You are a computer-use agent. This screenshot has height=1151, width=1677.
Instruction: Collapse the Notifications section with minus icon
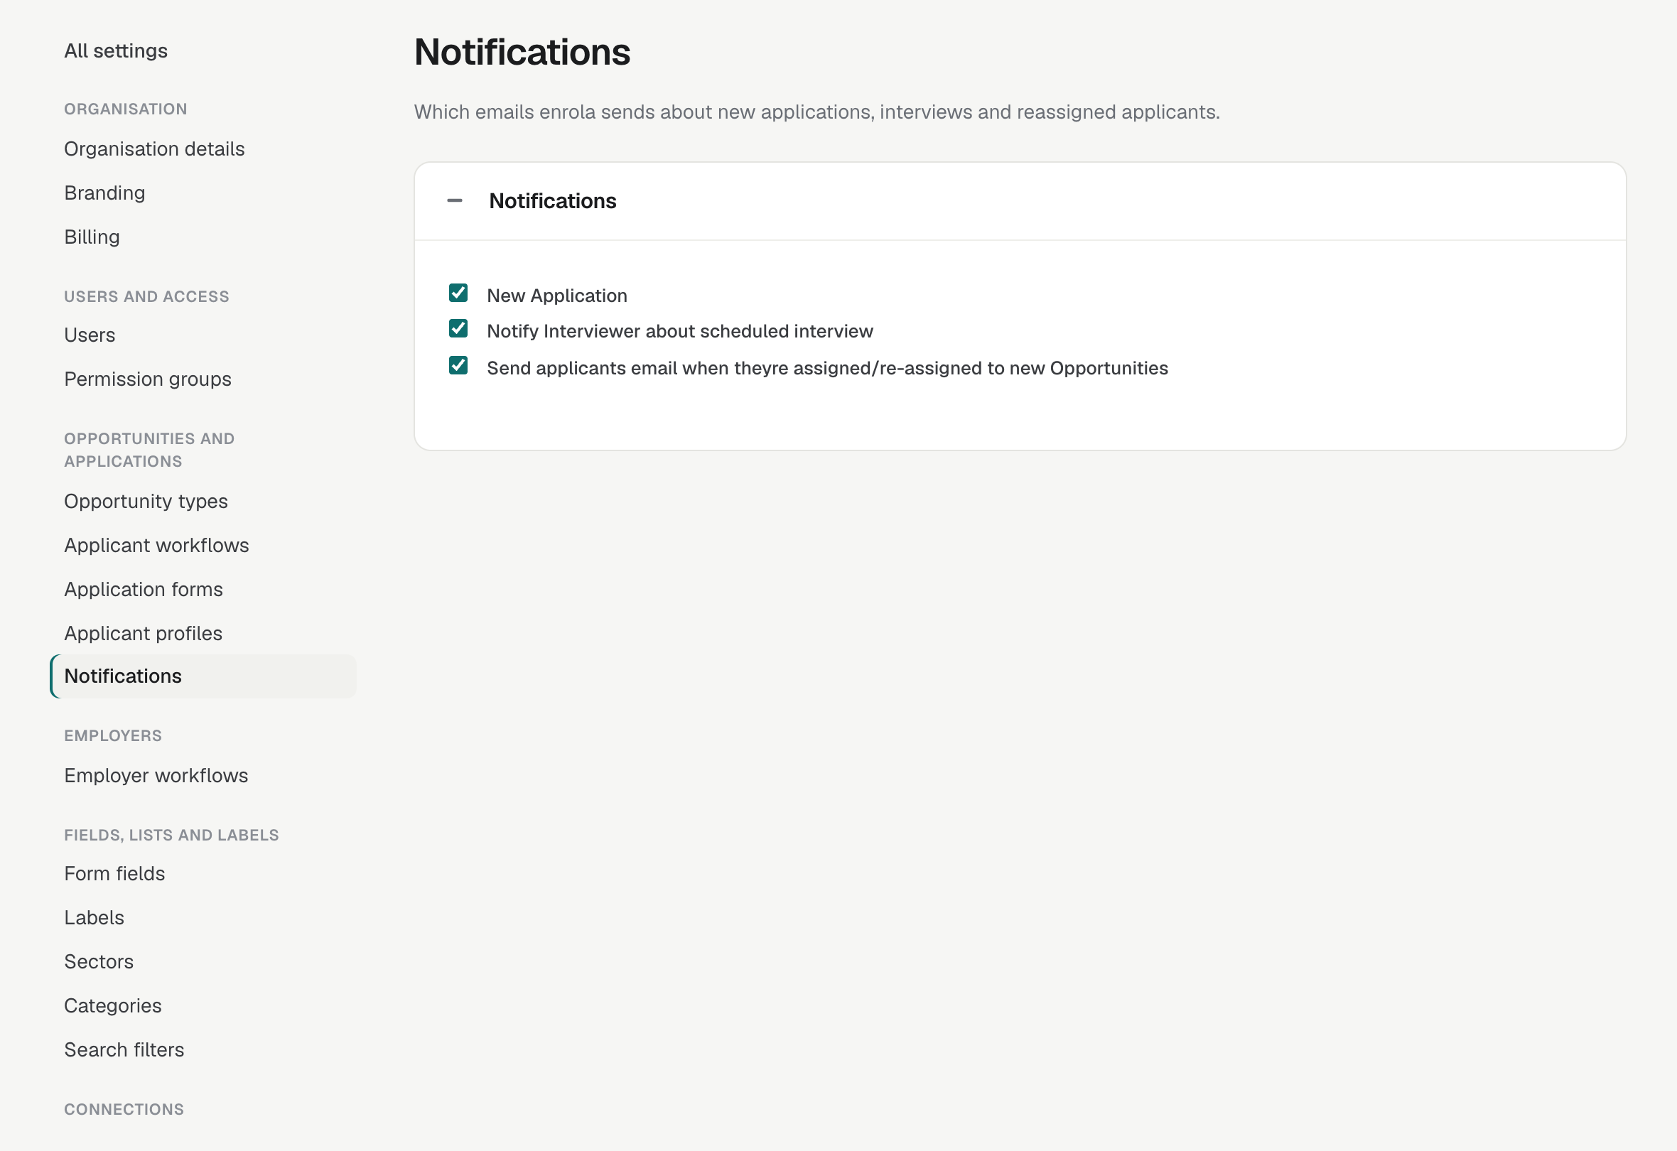455,200
